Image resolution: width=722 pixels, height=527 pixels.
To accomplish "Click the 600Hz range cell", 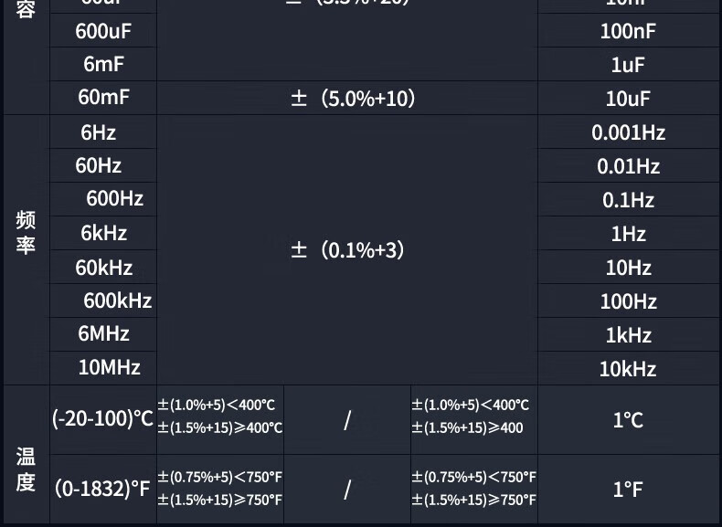I will (x=114, y=199).
